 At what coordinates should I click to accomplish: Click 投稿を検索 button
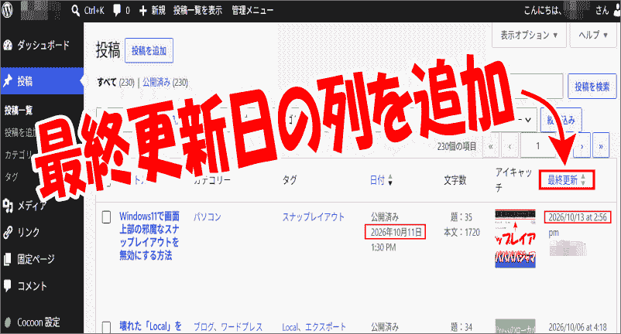[592, 87]
